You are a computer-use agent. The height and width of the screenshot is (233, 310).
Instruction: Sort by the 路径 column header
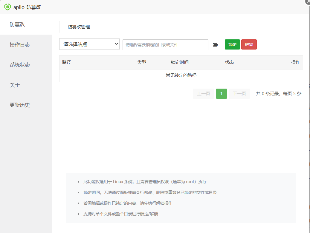[x=66, y=62]
